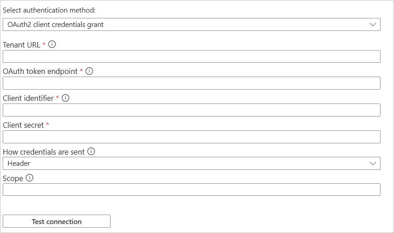Click the Scope info icon

[x=29, y=178]
